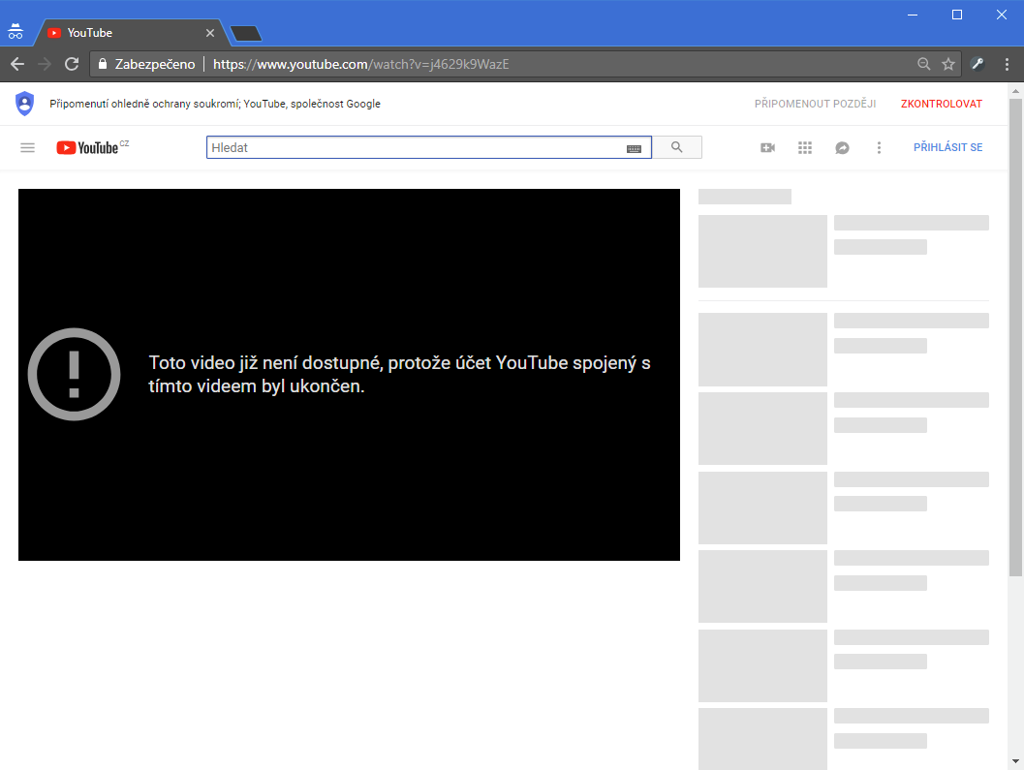Open messages share bubble icon
The image size is (1024, 770).
843,148
